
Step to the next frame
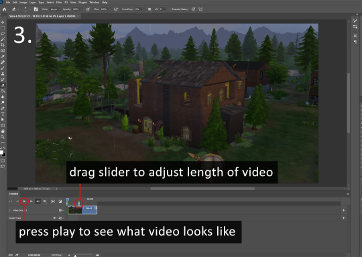31,201
